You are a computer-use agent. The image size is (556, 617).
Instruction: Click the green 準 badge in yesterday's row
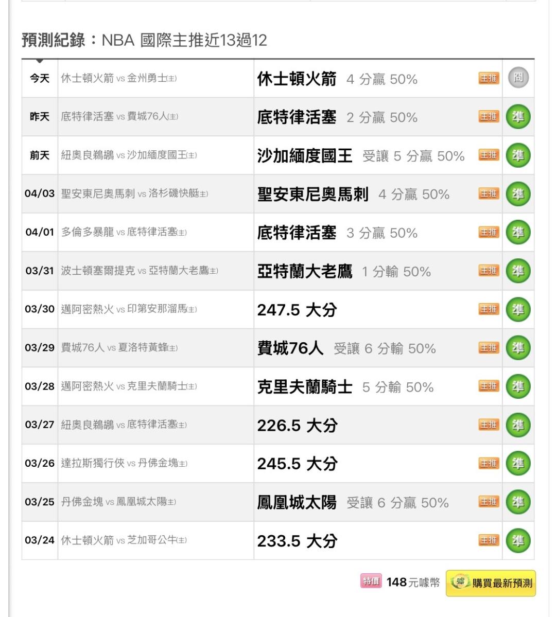pyautogui.click(x=518, y=117)
